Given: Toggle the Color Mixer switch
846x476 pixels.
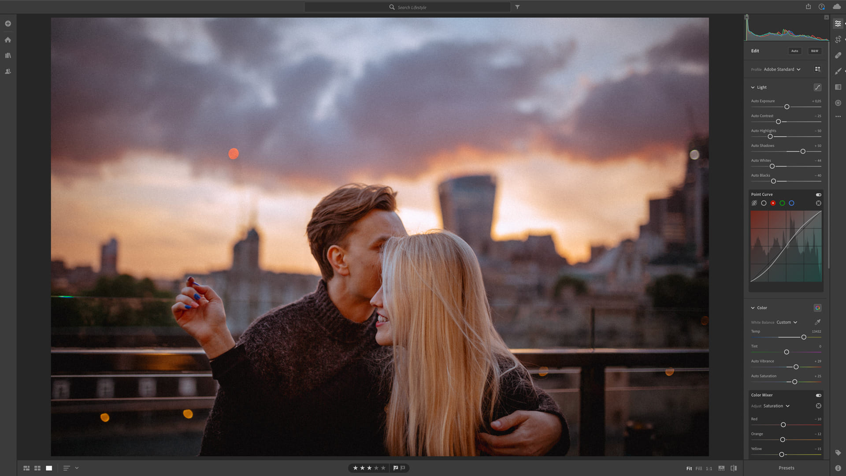Looking at the screenshot, I should (818, 395).
